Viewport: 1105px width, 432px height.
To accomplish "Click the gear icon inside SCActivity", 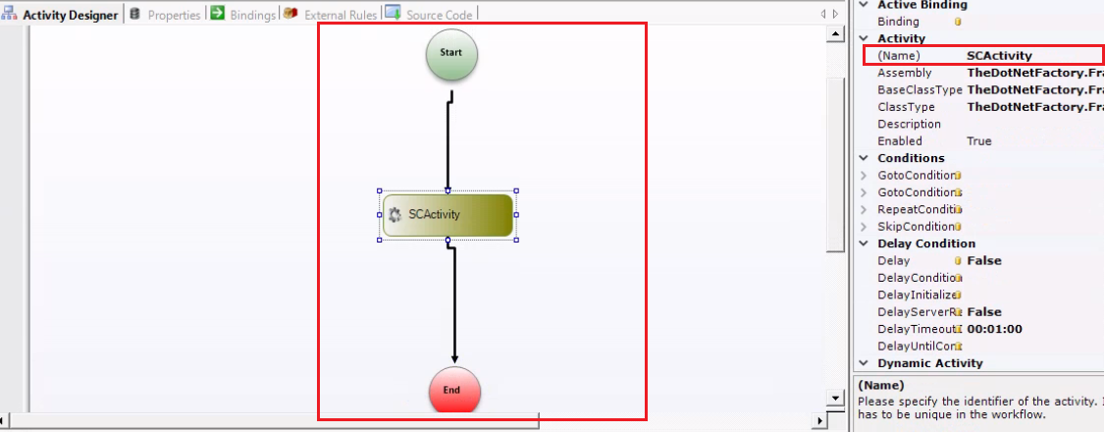I will pyautogui.click(x=395, y=215).
